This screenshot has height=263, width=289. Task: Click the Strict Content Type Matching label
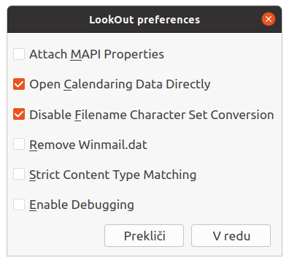[x=112, y=175]
